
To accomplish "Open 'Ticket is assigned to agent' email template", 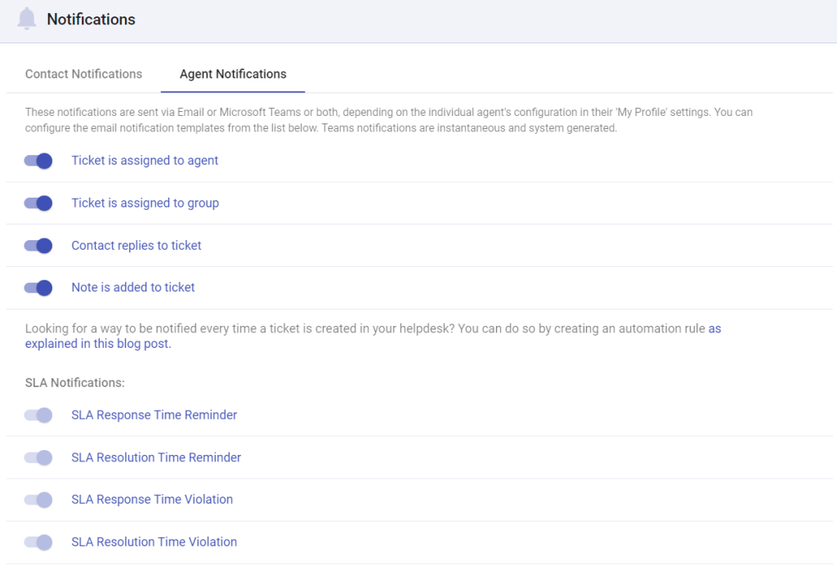I will coord(145,161).
